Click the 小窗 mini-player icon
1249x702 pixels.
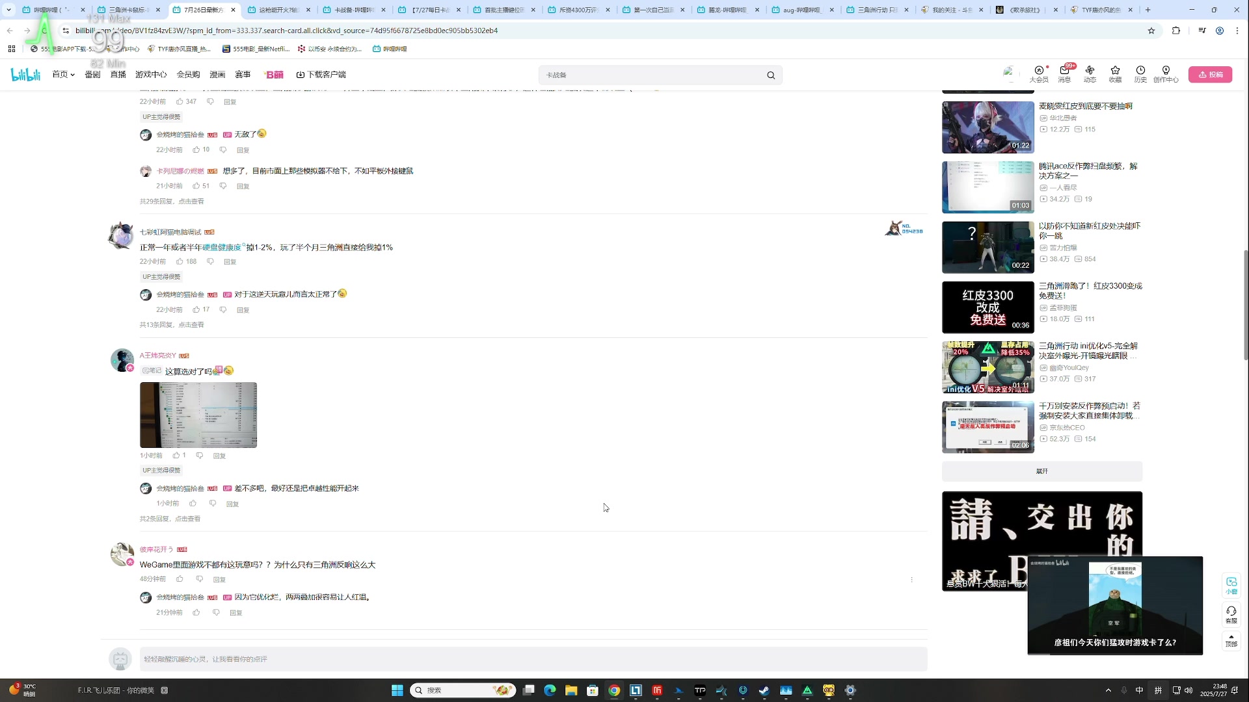[1231, 584]
